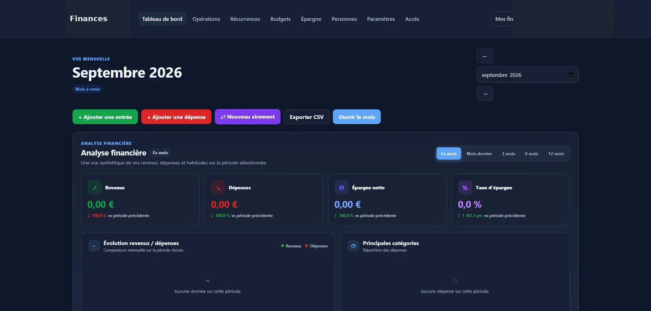
Task: Click the 'Ce mois' badge beside Analyse financière
Action: 160,153
